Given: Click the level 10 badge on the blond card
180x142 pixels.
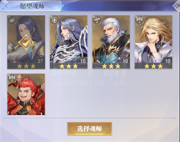Looking at the screenshot, I should pyautogui.click(x=168, y=61).
